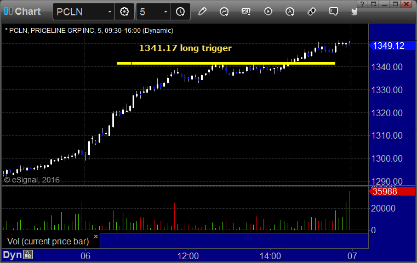Image resolution: width=417 pixels, height=263 pixels.
Task: Click the Chart title text
Action: pyautogui.click(x=27, y=12)
